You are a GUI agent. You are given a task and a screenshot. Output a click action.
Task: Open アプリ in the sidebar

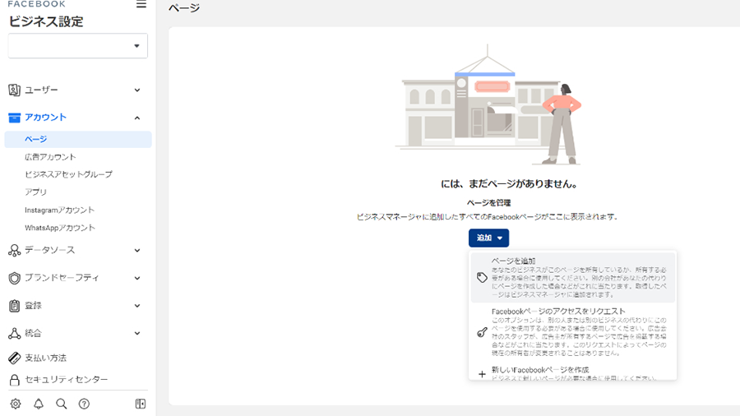tap(36, 192)
